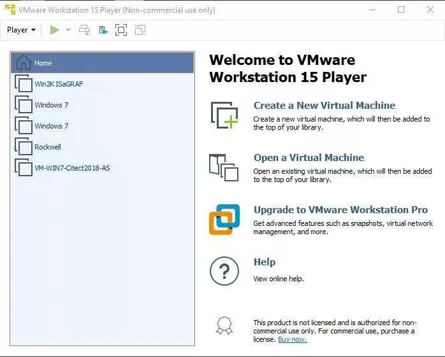Click the new virtual machine plus icon
This screenshot has height=357, width=445.
click(x=224, y=115)
